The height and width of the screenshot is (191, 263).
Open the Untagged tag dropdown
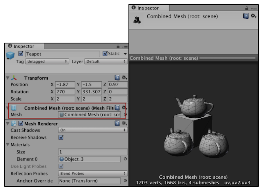[x=46, y=61]
